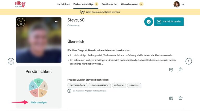Click the matching score heart badge

click(x=21, y=22)
